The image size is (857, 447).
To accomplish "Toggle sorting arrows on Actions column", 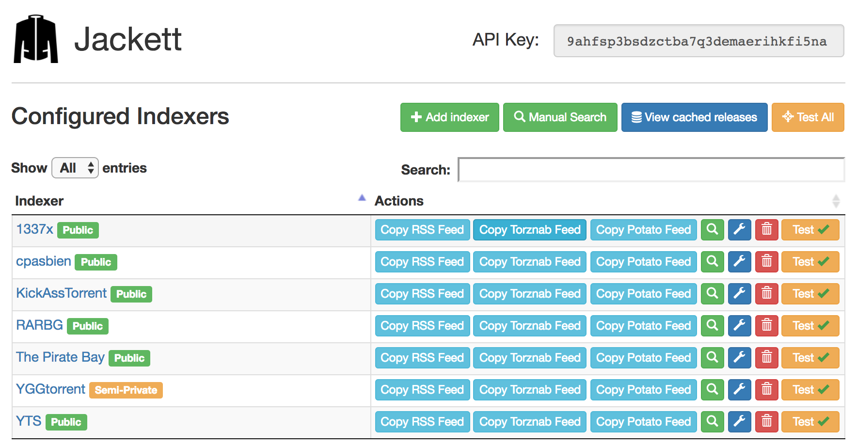I will 836,201.
